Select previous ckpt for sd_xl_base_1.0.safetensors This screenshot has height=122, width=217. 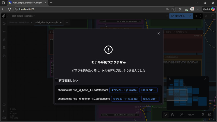click(x=101, y=21)
